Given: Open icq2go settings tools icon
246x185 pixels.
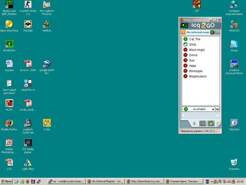Looking at the screenshot, I should (x=202, y=123).
